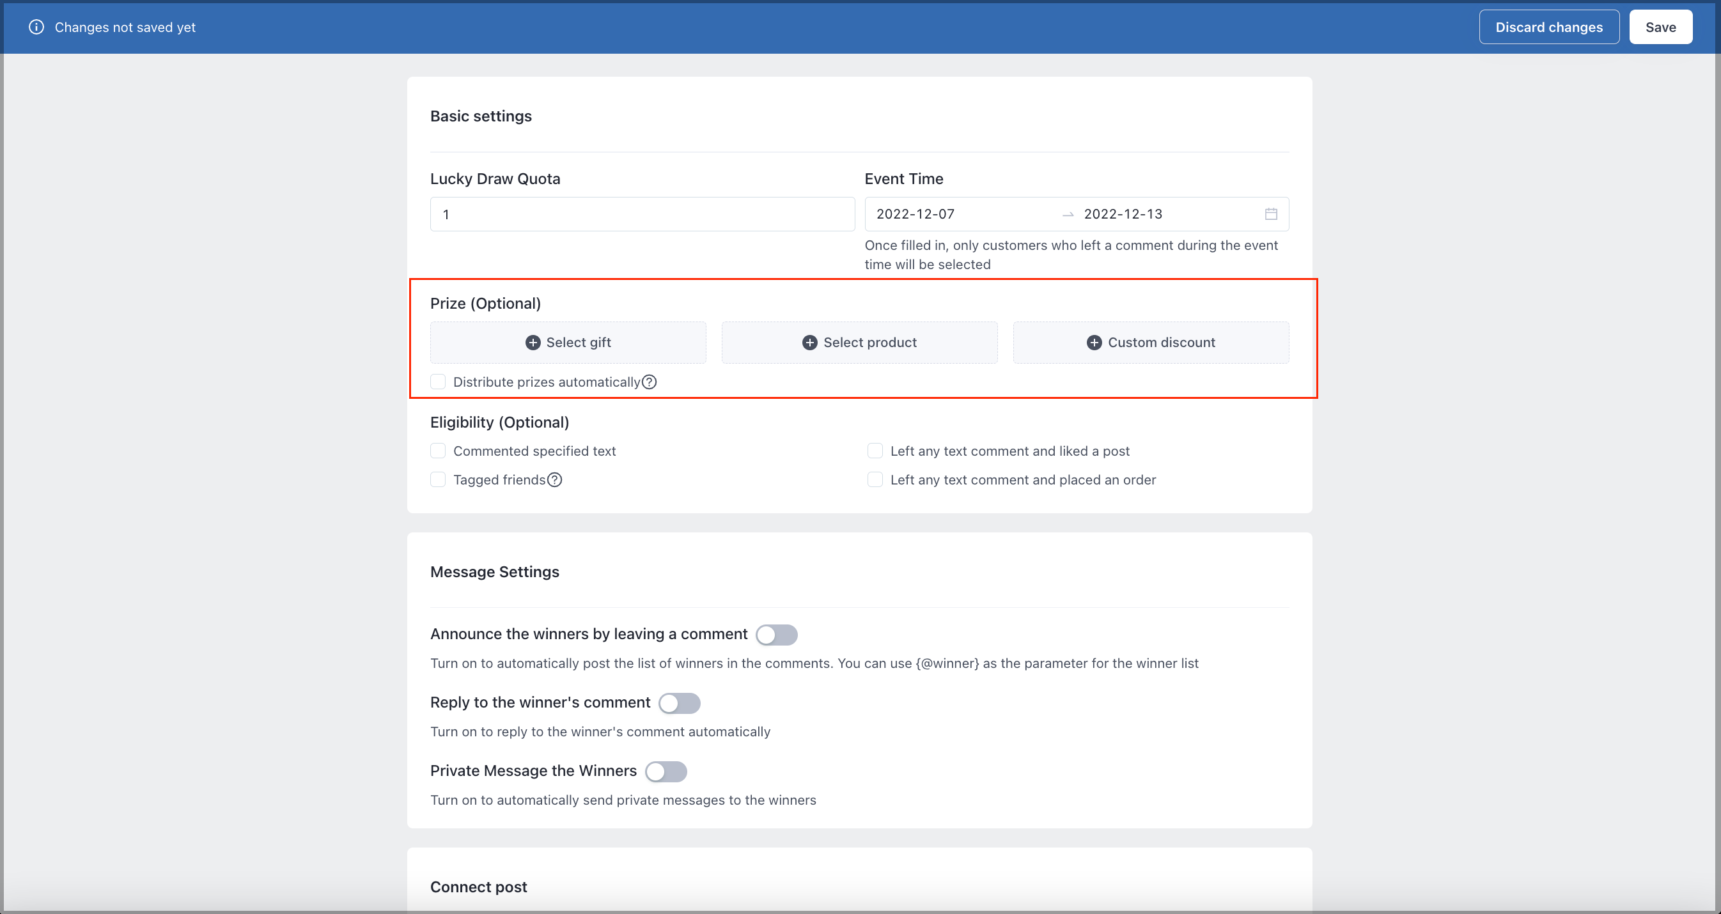Click text about {@winner} parameter

814,663
